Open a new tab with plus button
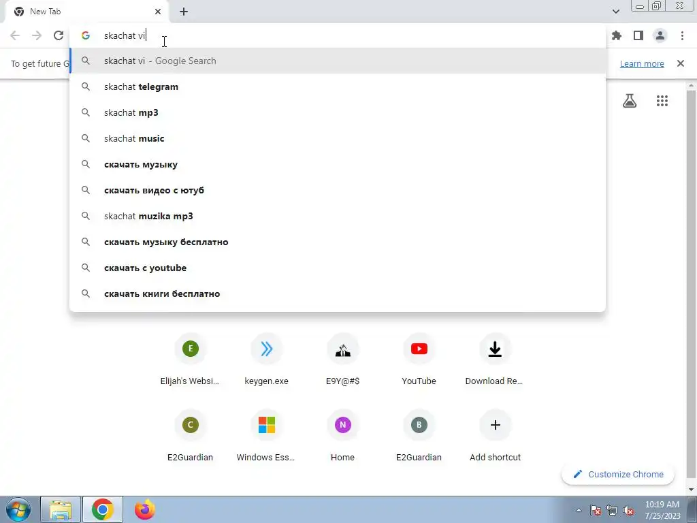The image size is (697, 523). 184,12
